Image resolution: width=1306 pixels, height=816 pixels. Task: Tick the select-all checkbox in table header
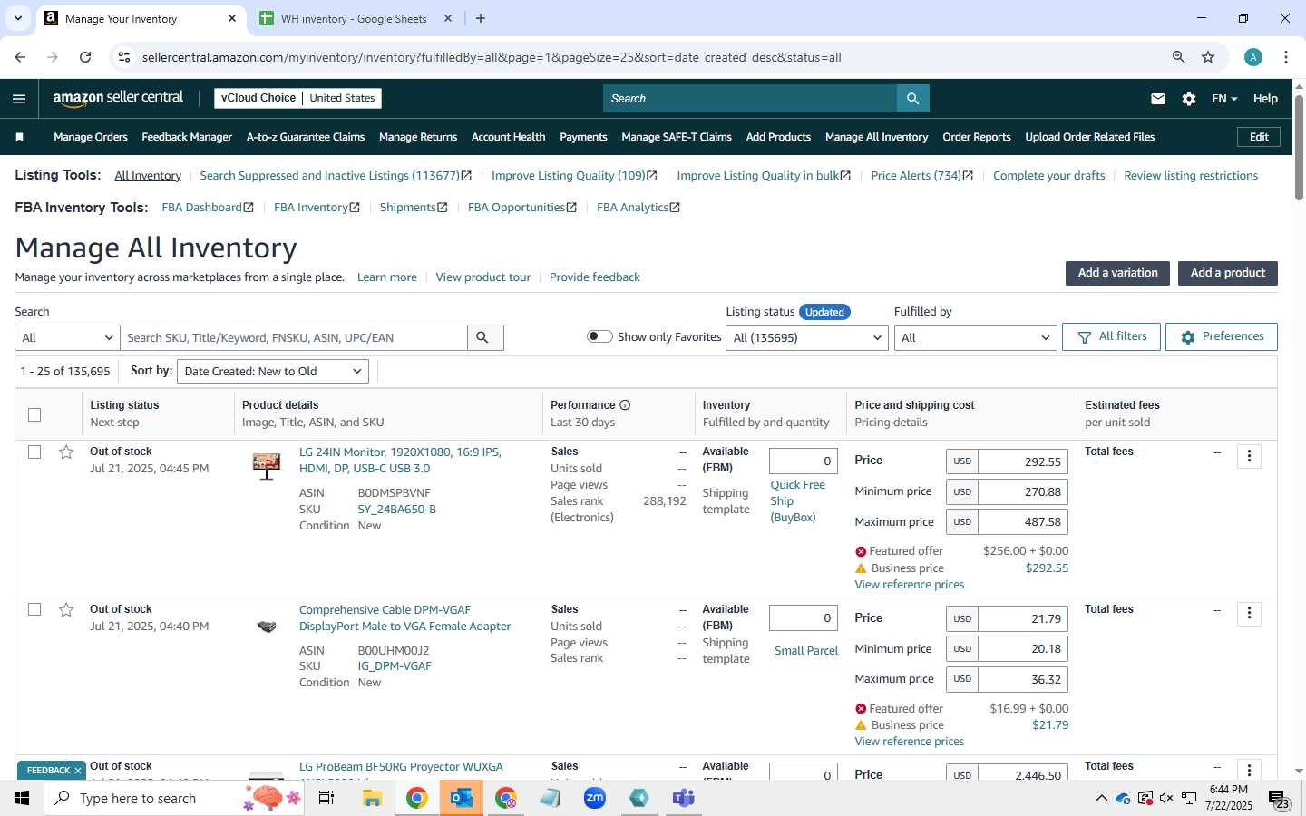click(34, 415)
